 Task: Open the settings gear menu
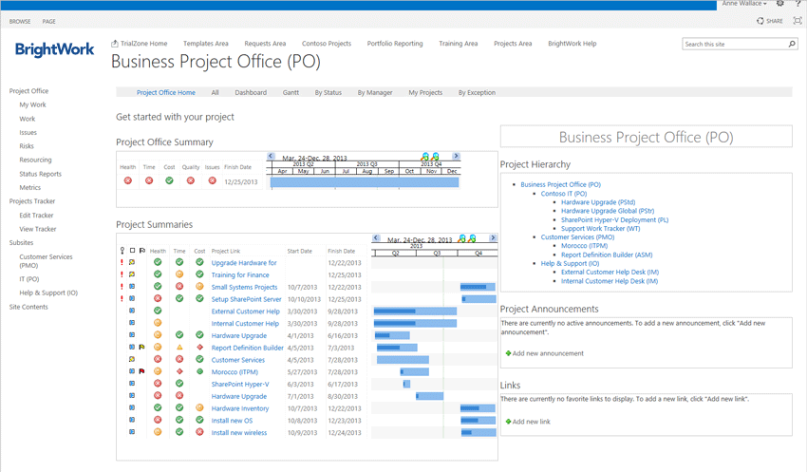coord(779,4)
